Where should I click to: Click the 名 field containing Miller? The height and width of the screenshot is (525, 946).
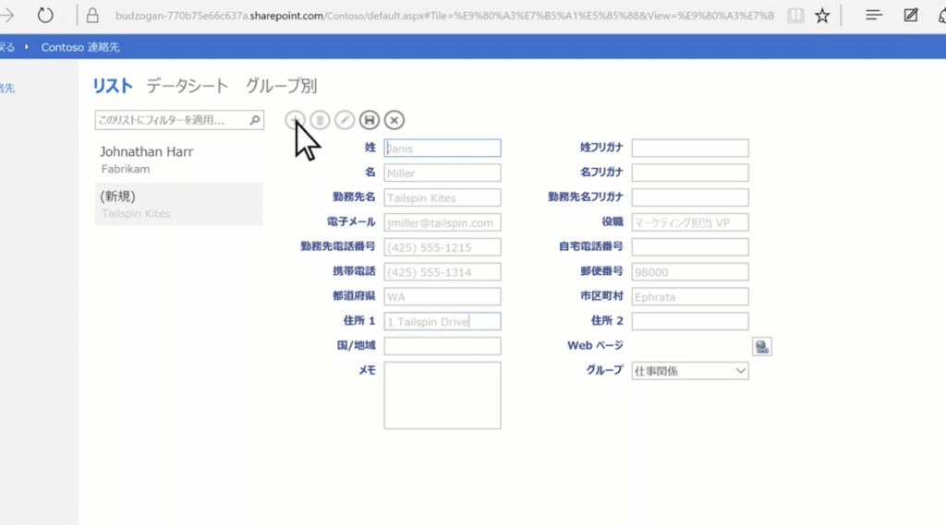coord(443,173)
